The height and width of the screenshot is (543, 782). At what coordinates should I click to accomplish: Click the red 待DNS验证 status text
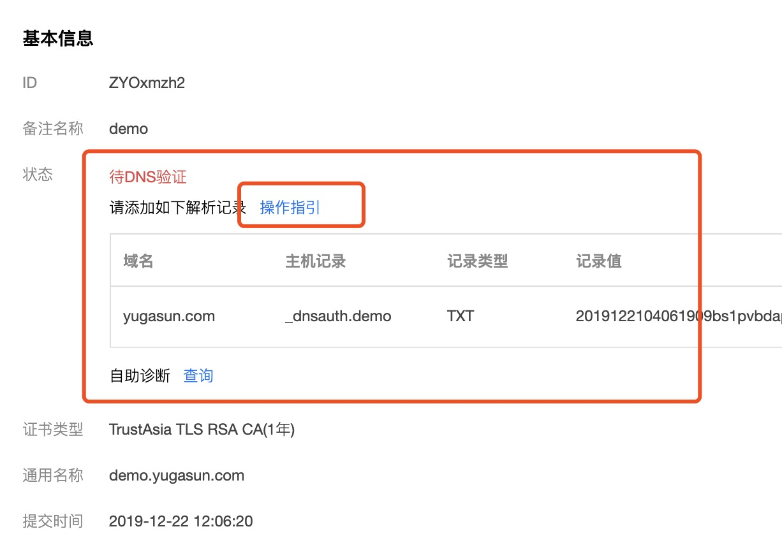[x=148, y=177]
